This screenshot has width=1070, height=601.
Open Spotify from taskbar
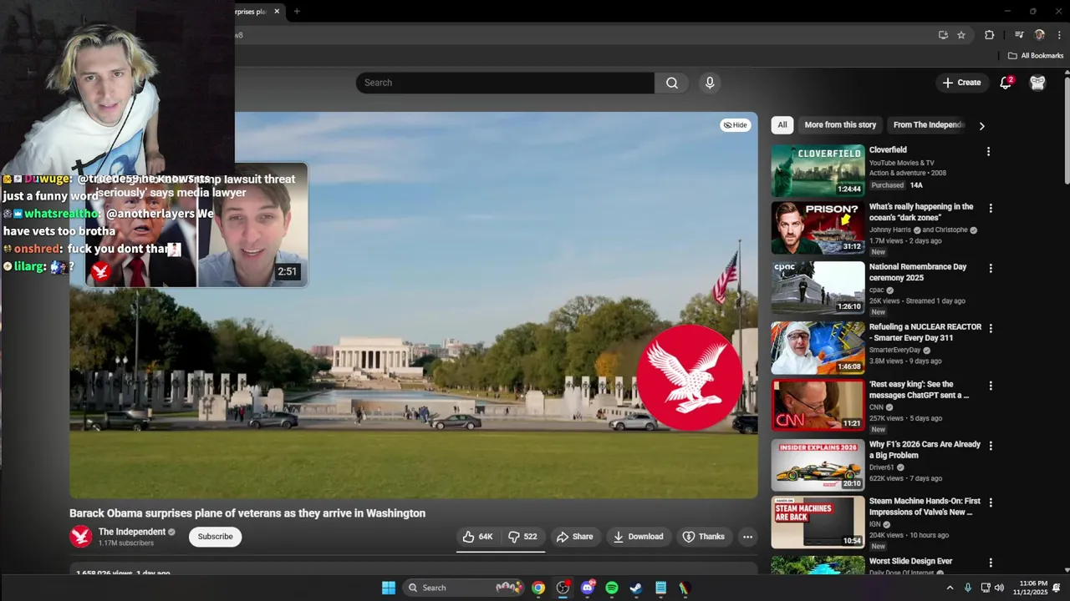612,588
